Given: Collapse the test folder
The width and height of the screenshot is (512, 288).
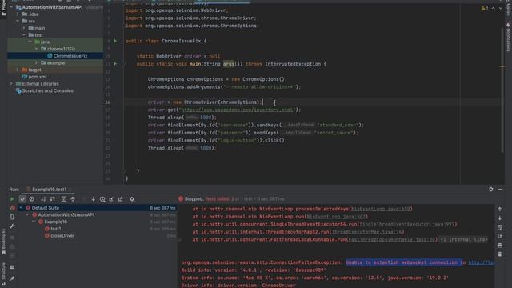Looking at the screenshot, I should [x=24, y=35].
